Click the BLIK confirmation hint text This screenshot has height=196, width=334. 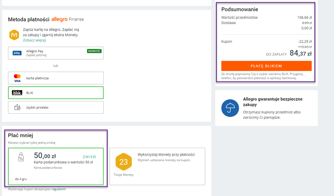click(262, 76)
